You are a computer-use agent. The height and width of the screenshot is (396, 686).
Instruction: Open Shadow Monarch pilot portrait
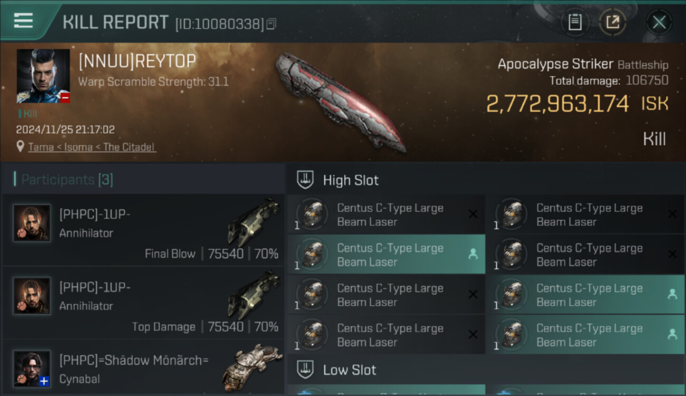[x=32, y=369]
